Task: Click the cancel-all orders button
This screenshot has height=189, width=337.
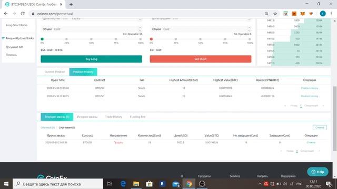Action: [320, 128]
